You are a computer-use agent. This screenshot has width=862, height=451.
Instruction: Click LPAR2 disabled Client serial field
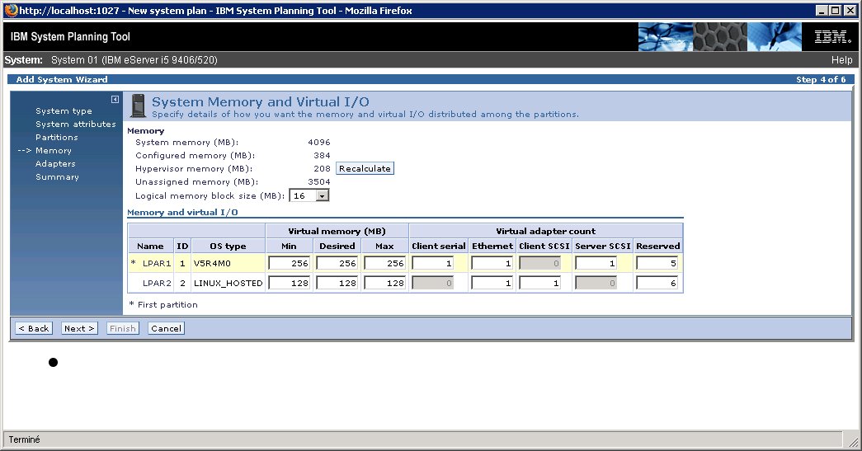tap(432, 284)
